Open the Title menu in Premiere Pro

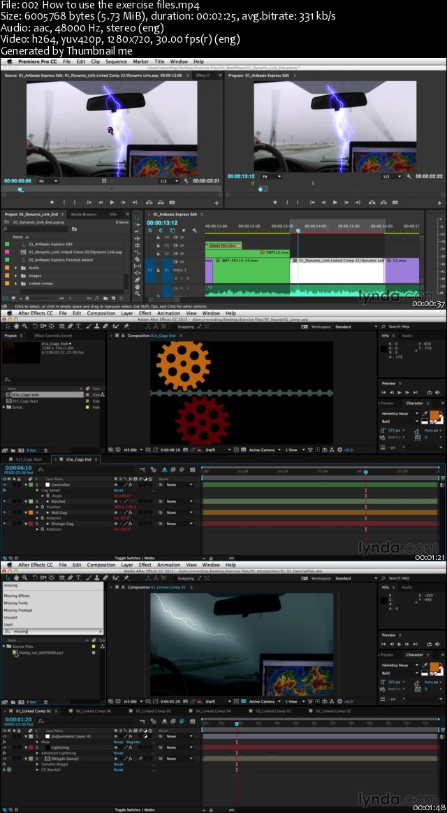tap(159, 62)
